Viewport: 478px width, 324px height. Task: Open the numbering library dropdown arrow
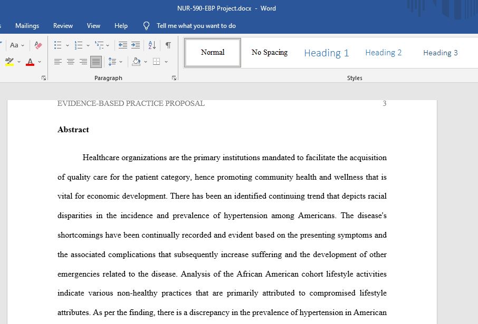pos(88,46)
